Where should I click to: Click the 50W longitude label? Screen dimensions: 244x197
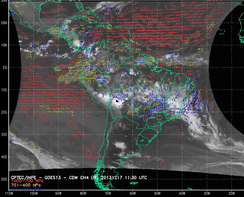click(157, 194)
